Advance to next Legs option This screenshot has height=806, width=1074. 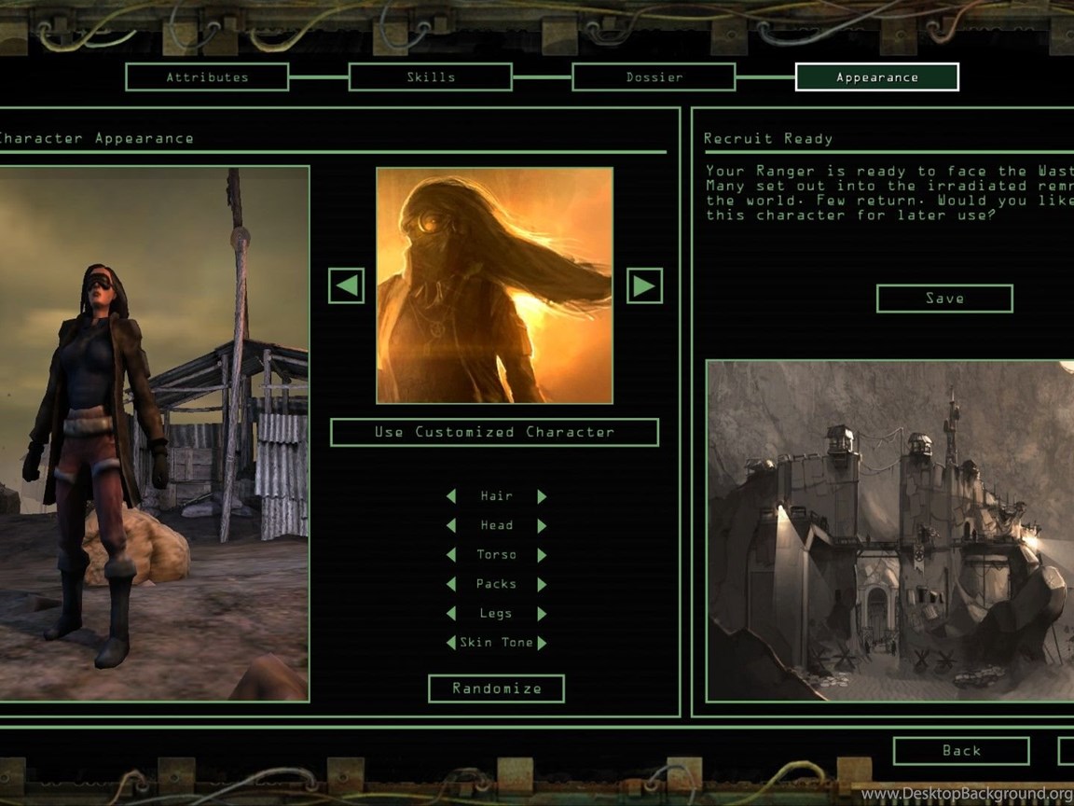click(542, 614)
